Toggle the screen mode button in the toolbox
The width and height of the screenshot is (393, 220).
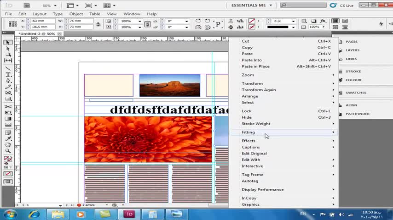click(x=8, y=181)
